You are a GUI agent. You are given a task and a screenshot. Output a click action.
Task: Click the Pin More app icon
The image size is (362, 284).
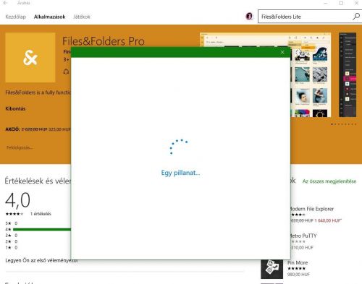tap(271, 269)
